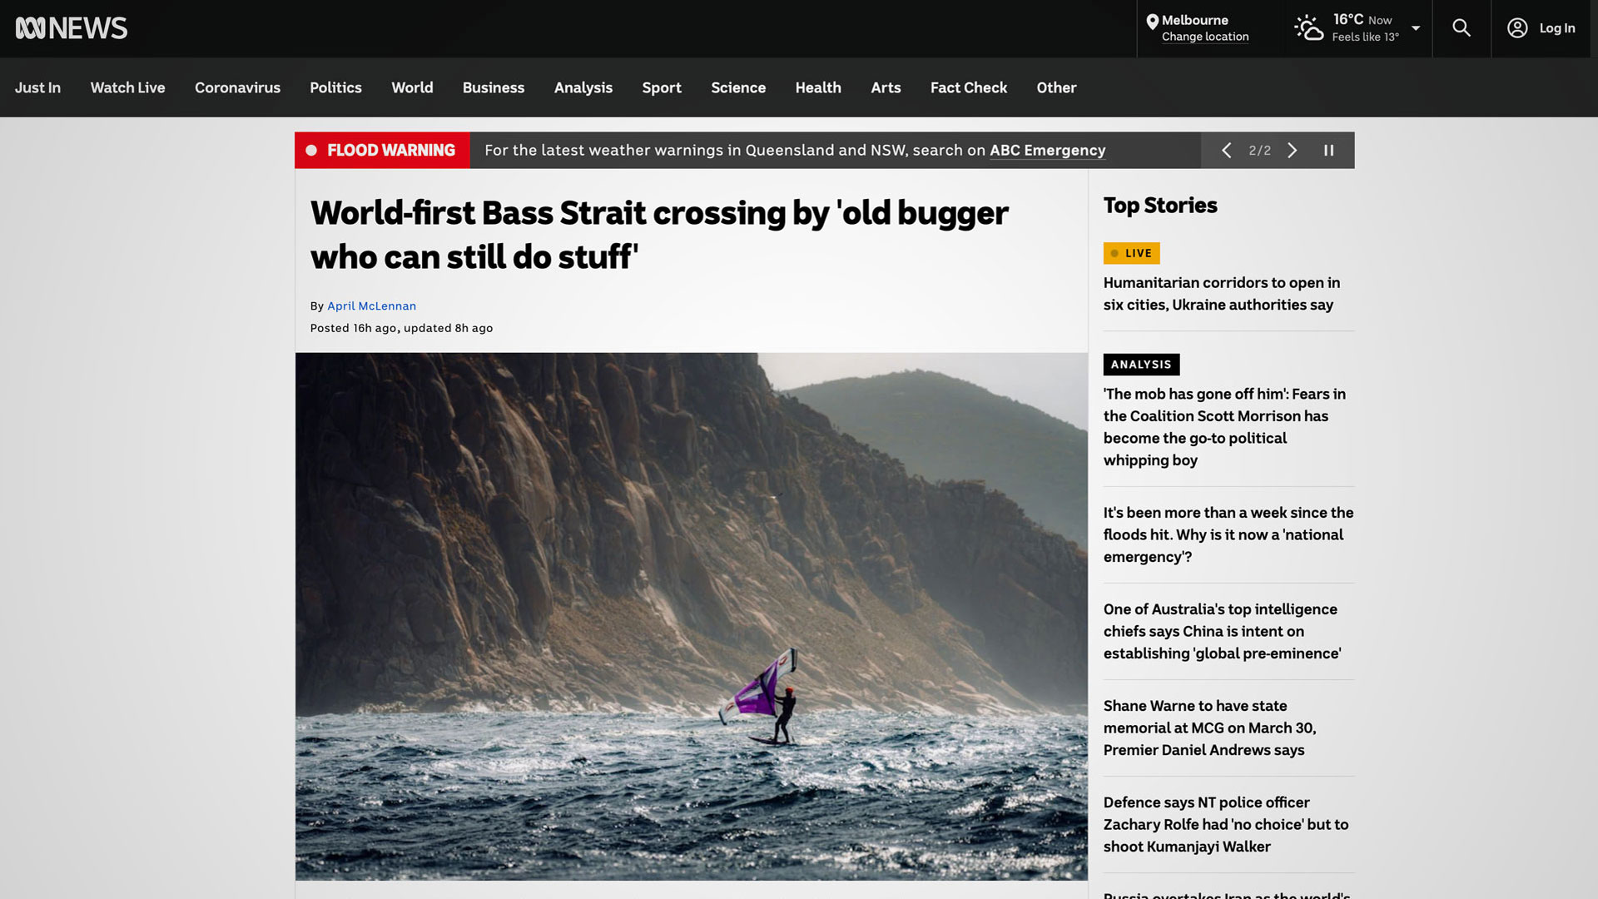Expand the weather details dropdown arrow
The height and width of the screenshot is (899, 1598).
pos(1416,28)
